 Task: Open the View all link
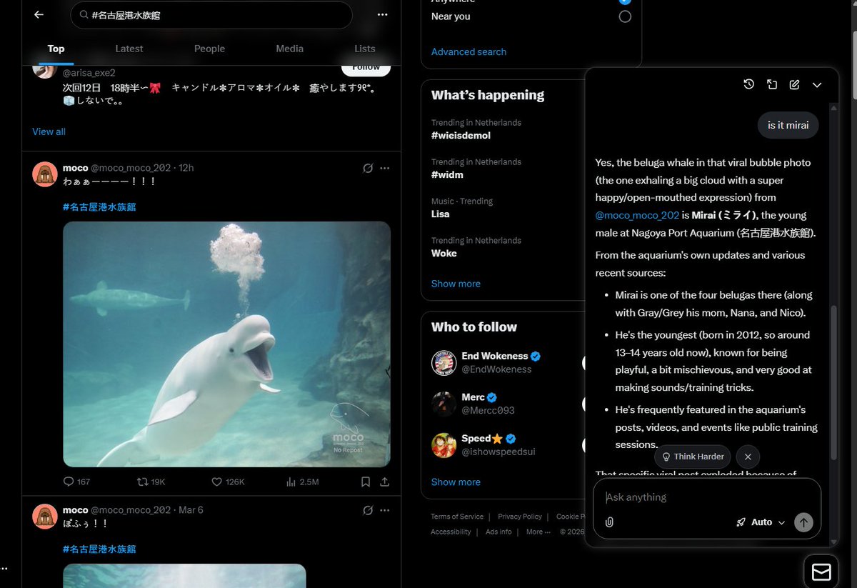point(49,131)
